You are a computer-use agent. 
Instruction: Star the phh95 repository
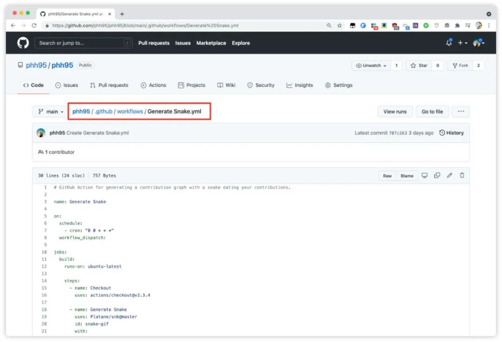[x=419, y=66]
